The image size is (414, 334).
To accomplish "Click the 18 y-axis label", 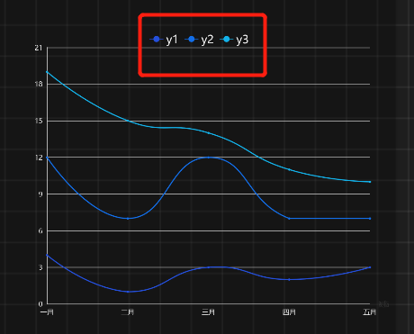I will click(39, 85).
